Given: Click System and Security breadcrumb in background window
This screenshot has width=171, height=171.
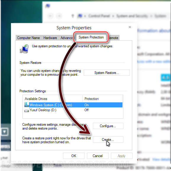Looking at the screenshot, I should tap(132, 16).
